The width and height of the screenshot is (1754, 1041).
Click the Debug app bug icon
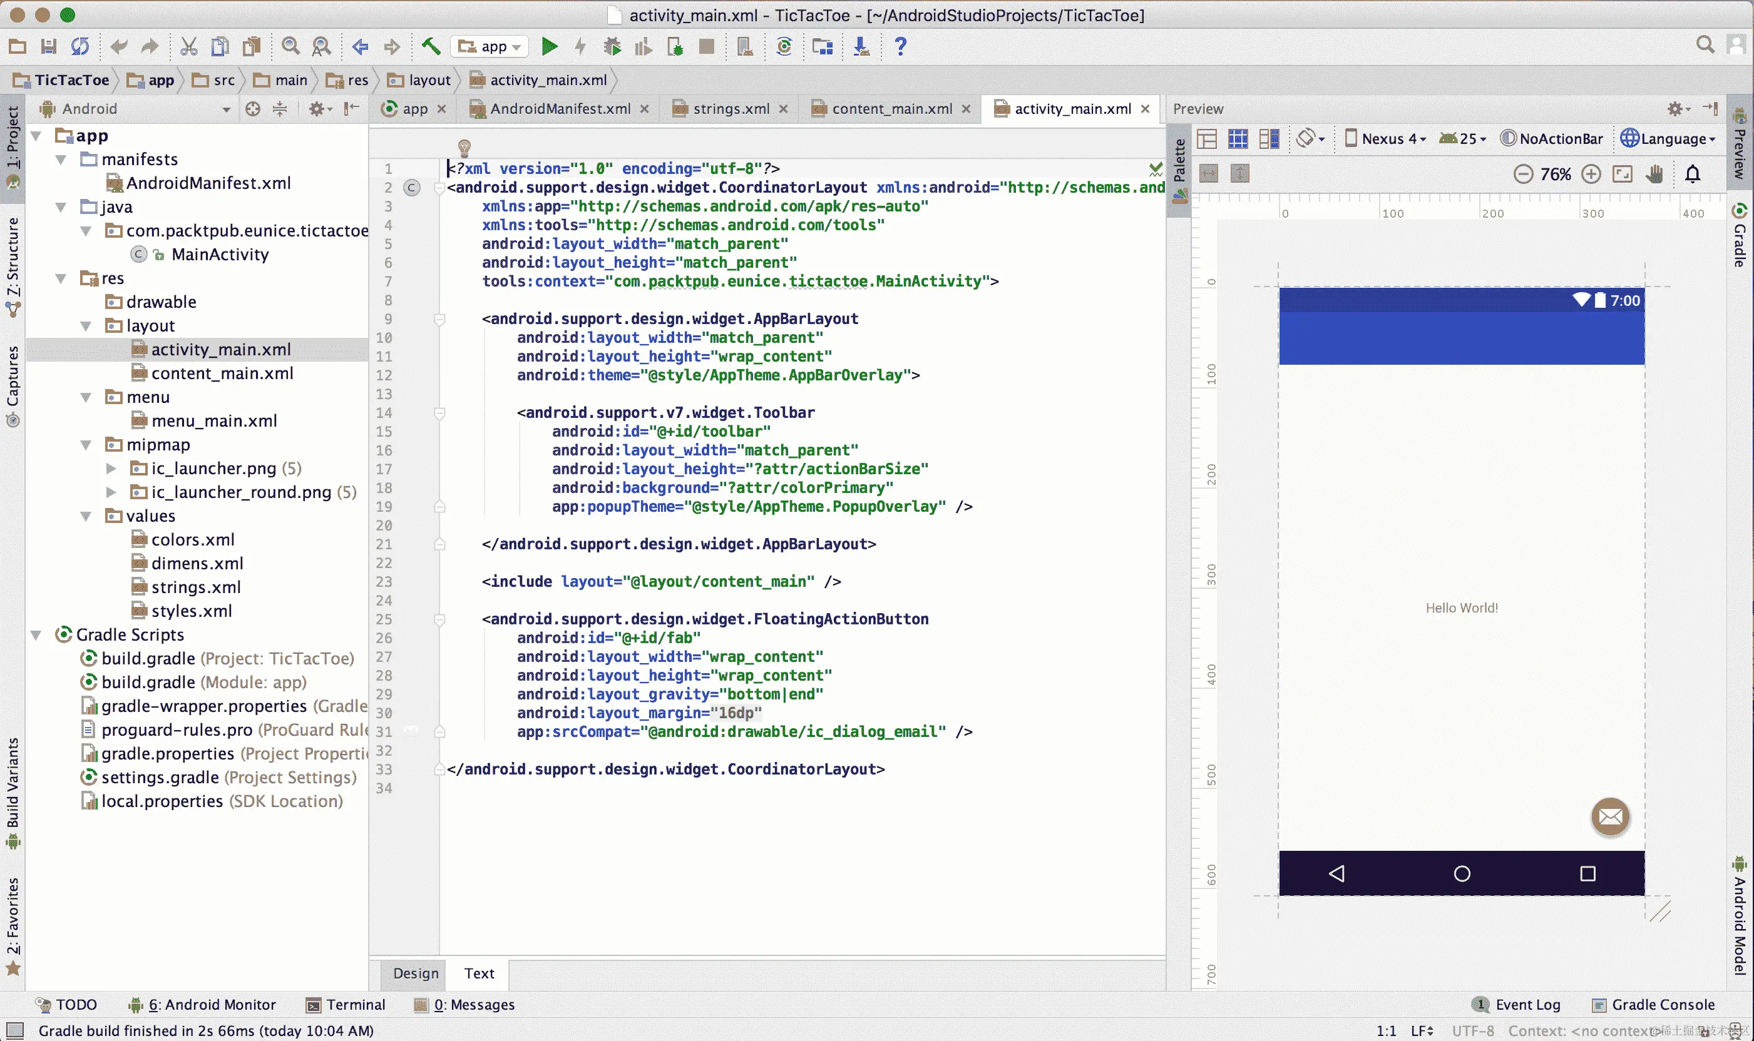pyautogui.click(x=612, y=47)
